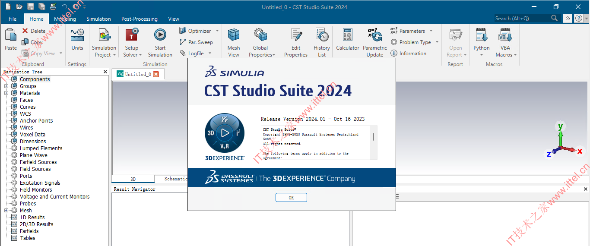
Task: Select Excitation Signals tree item
Action: click(x=40, y=183)
